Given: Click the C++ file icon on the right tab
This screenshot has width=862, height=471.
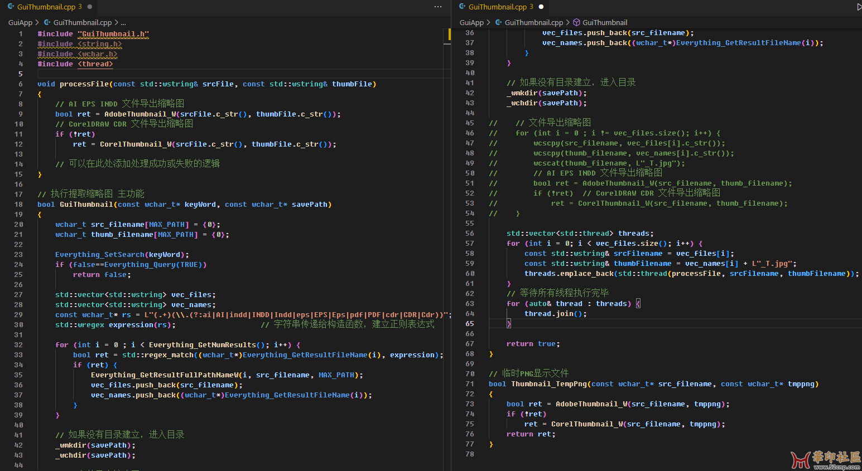Looking at the screenshot, I should click(x=463, y=7).
